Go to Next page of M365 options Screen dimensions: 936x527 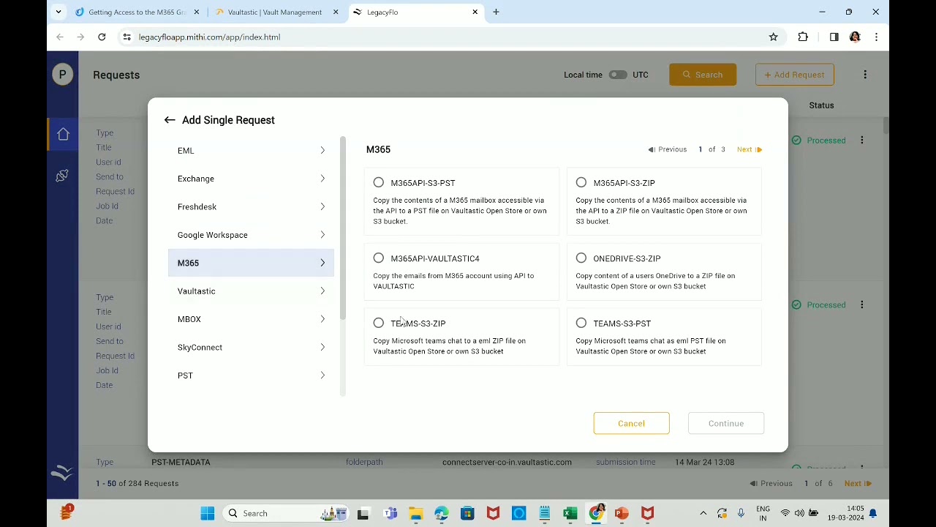click(750, 149)
